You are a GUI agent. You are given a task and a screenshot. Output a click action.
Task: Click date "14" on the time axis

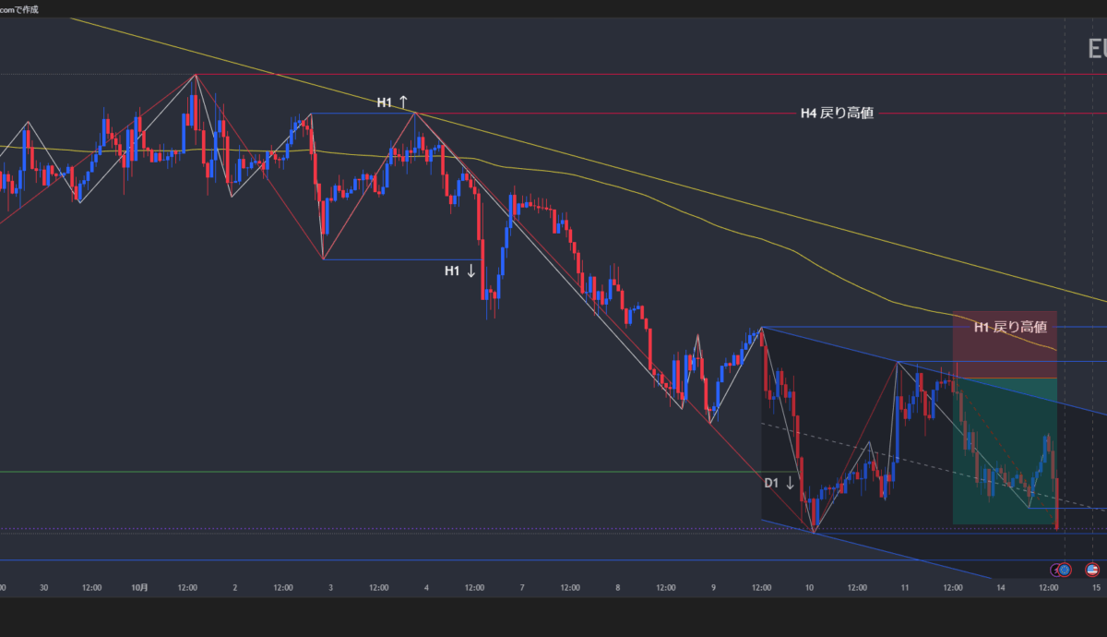(x=1001, y=587)
